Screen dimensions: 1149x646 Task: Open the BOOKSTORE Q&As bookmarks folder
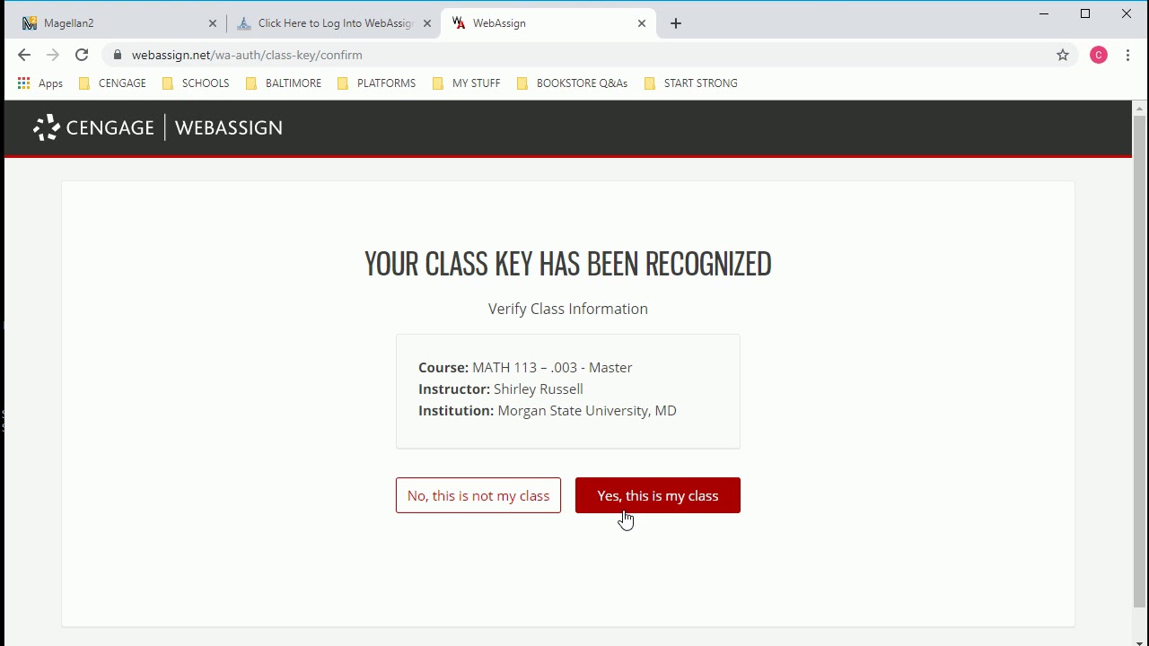[x=572, y=83]
